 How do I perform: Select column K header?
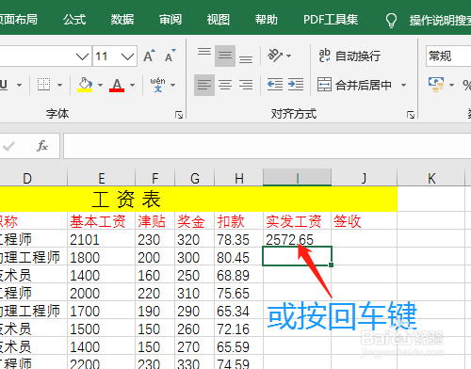pyautogui.click(x=431, y=178)
